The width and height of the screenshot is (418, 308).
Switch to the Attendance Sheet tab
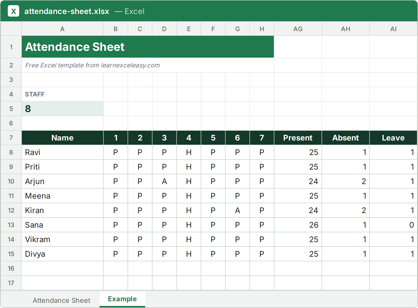(x=61, y=300)
